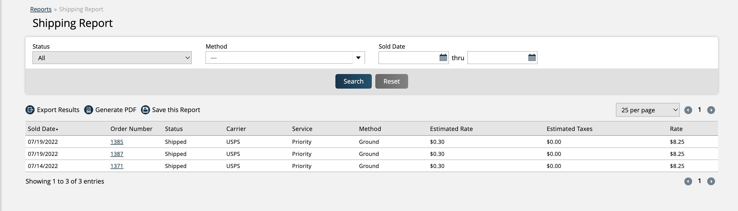Click bottom previous page arrow
Image resolution: width=738 pixels, height=211 pixels.
(x=688, y=181)
